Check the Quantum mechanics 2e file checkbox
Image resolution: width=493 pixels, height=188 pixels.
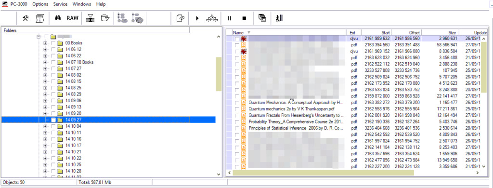click(x=237, y=109)
